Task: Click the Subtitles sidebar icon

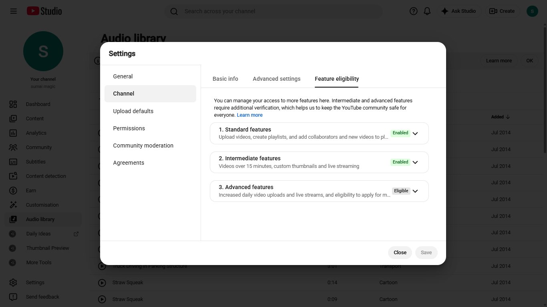Action: coord(13,162)
